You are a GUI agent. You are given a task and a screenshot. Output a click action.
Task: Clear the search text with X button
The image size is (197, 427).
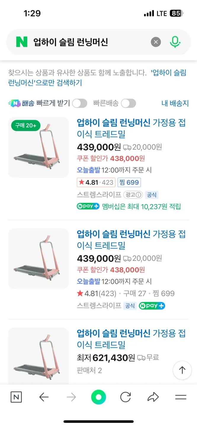(x=156, y=42)
